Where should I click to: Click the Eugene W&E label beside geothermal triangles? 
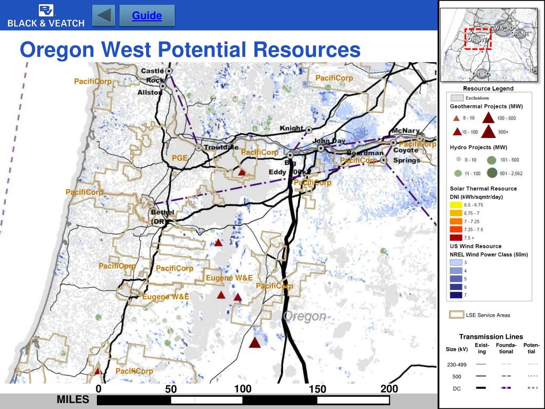[229, 278]
